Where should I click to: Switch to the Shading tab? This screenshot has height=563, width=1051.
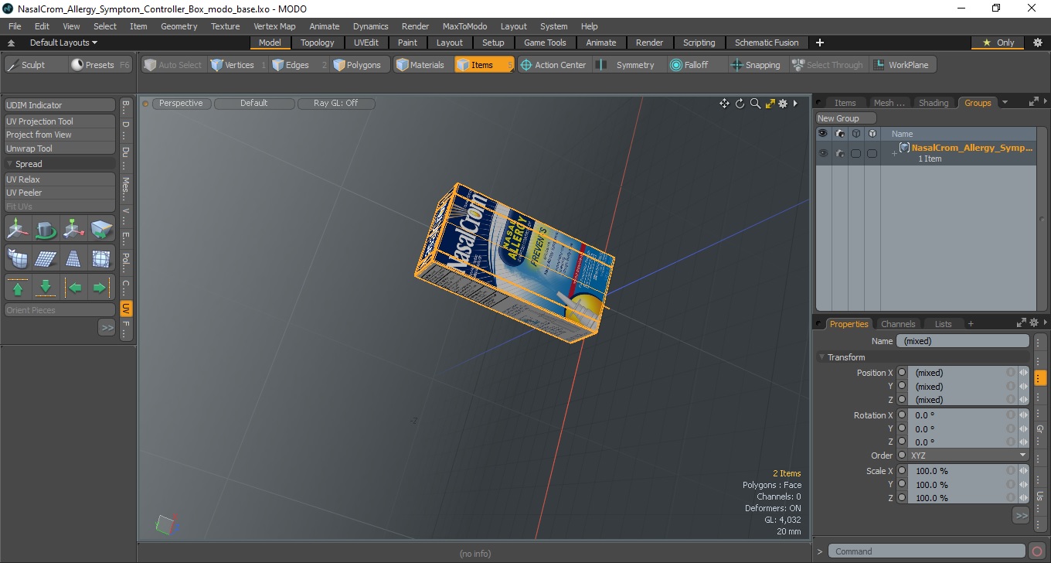[934, 103]
